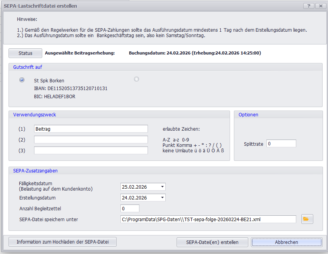
Task: Expand the Erstellungsdatum date dropdown
Action: coord(162,198)
